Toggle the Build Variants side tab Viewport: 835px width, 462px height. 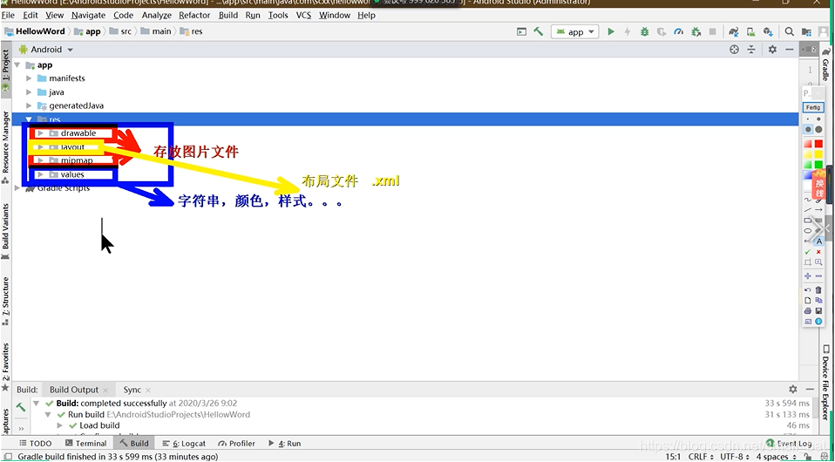pyautogui.click(x=5, y=231)
